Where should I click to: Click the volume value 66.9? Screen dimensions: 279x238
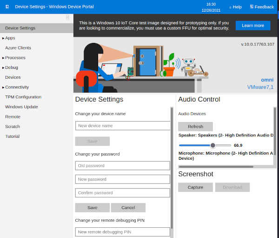click(x=238, y=145)
